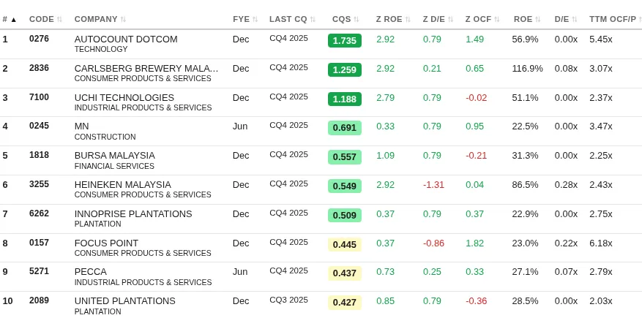The width and height of the screenshot is (642, 318).
Task: Click stock code 6262
Action: (x=39, y=213)
